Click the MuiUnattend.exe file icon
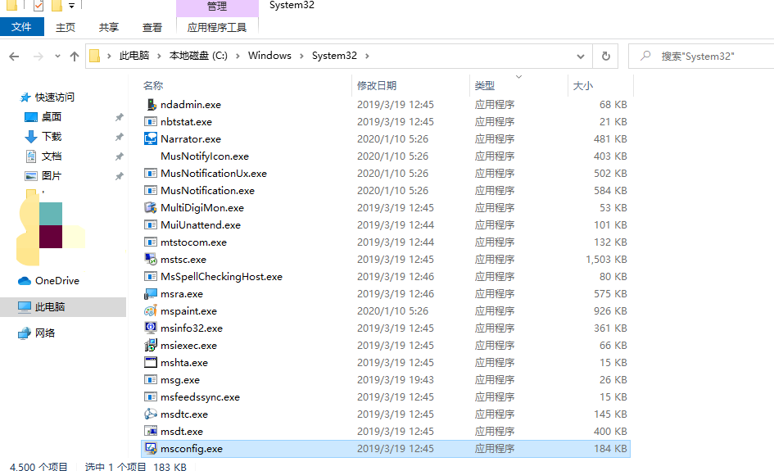 (x=151, y=224)
